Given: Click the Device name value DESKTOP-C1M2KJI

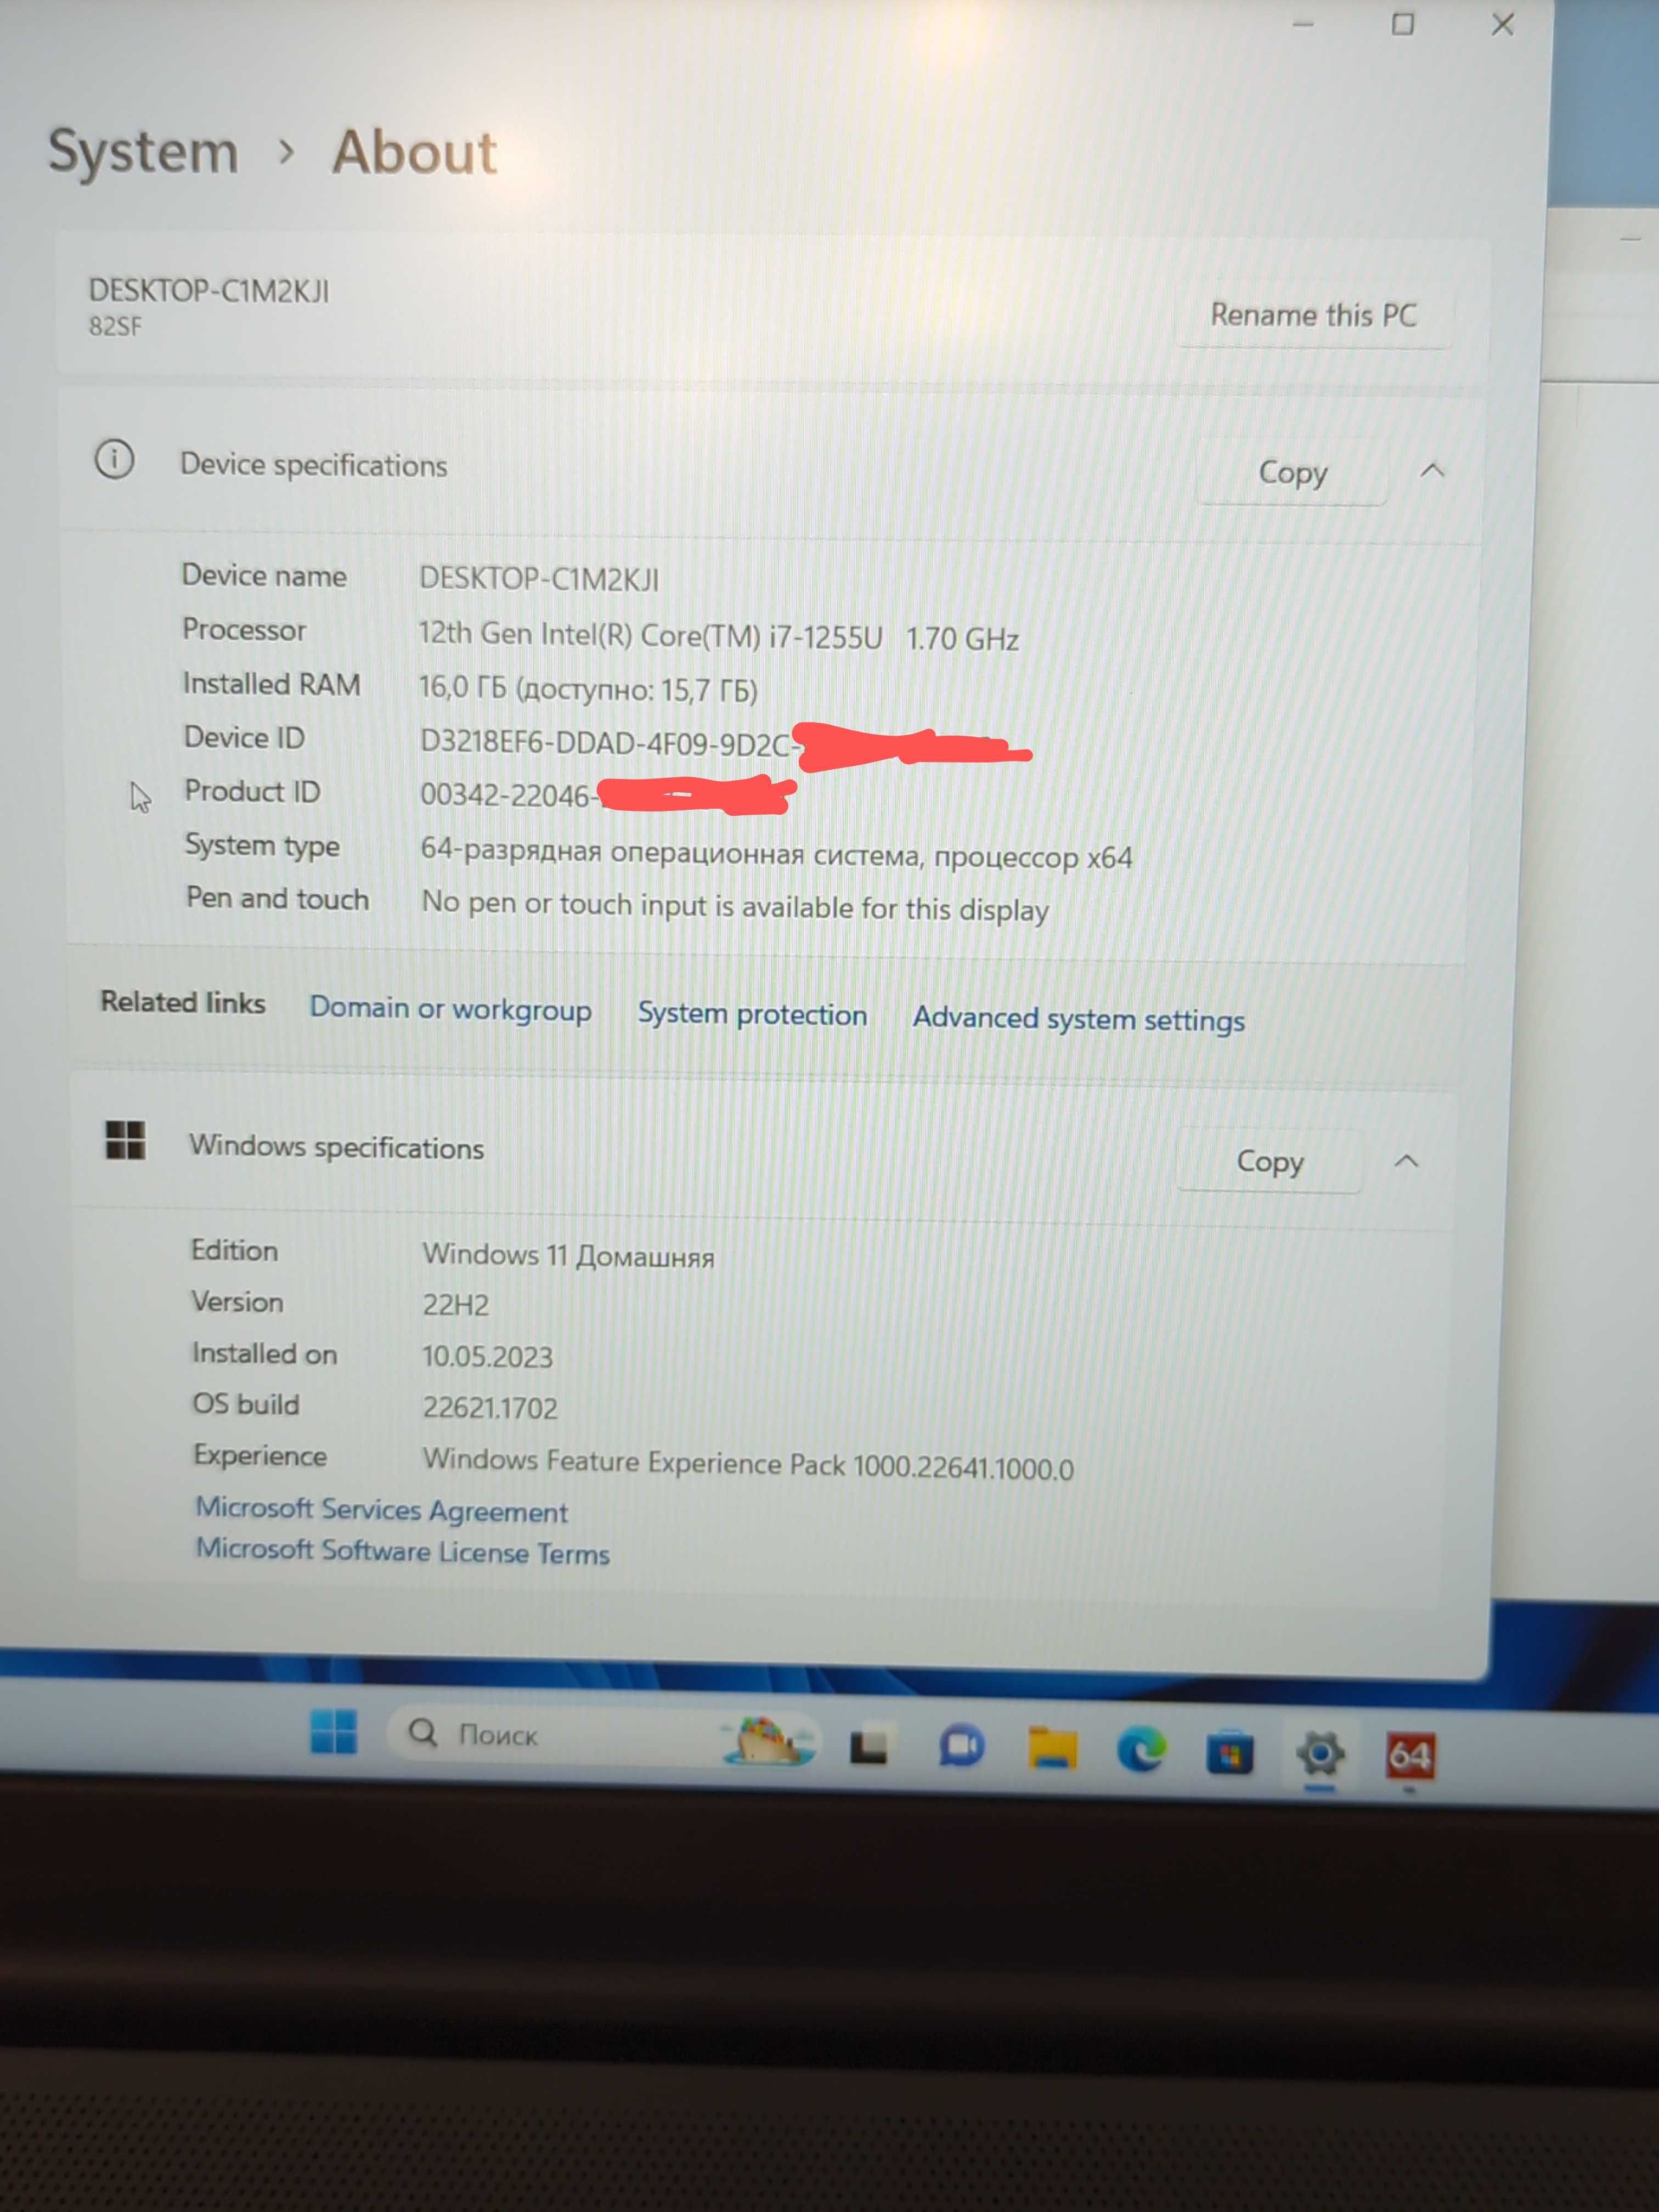Looking at the screenshot, I should [539, 579].
